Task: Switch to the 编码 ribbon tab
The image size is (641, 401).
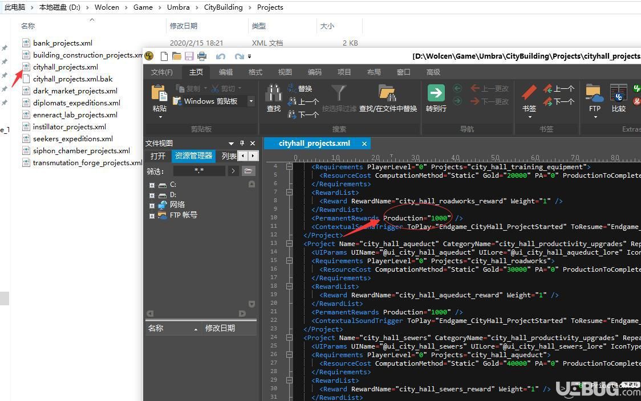Action: (314, 72)
